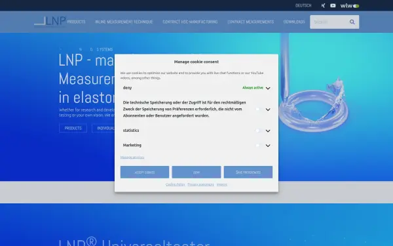Viewport: 393px width, 246px height.
Task: Open the Downloads menu
Action: point(294,22)
